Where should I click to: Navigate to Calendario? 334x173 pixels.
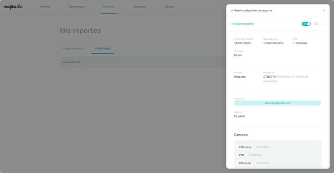point(140,7)
